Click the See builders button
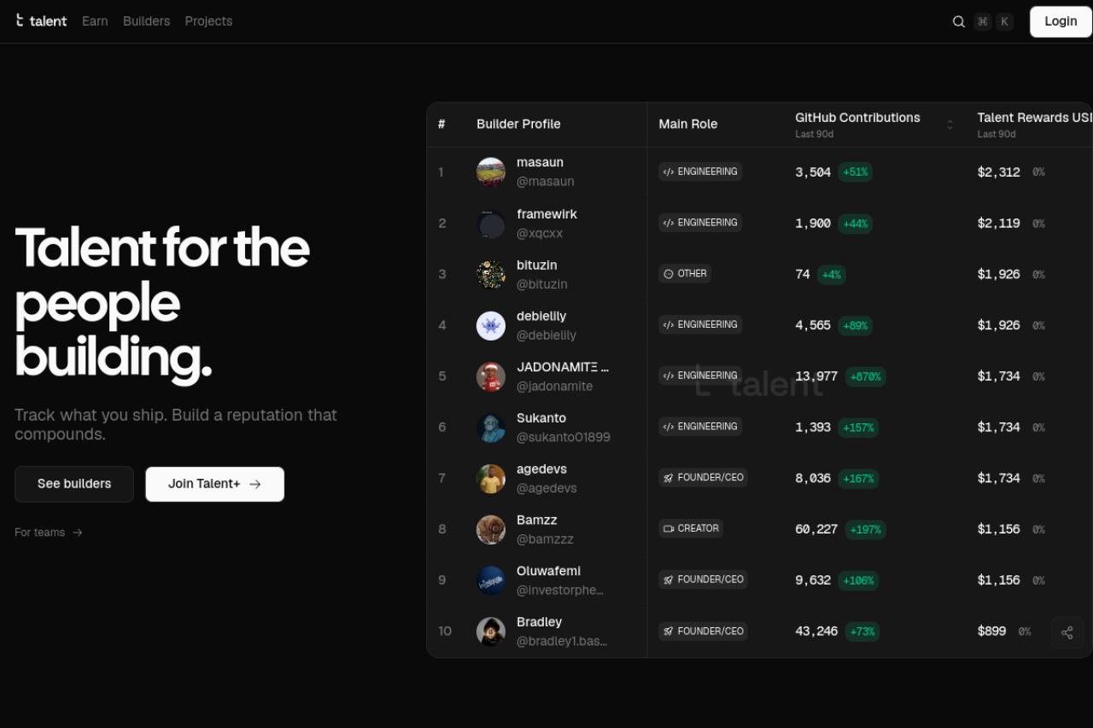This screenshot has height=728, width=1093. tap(74, 484)
